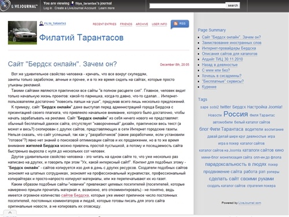
Task: Select the twitter tag
Action: point(225,107)
